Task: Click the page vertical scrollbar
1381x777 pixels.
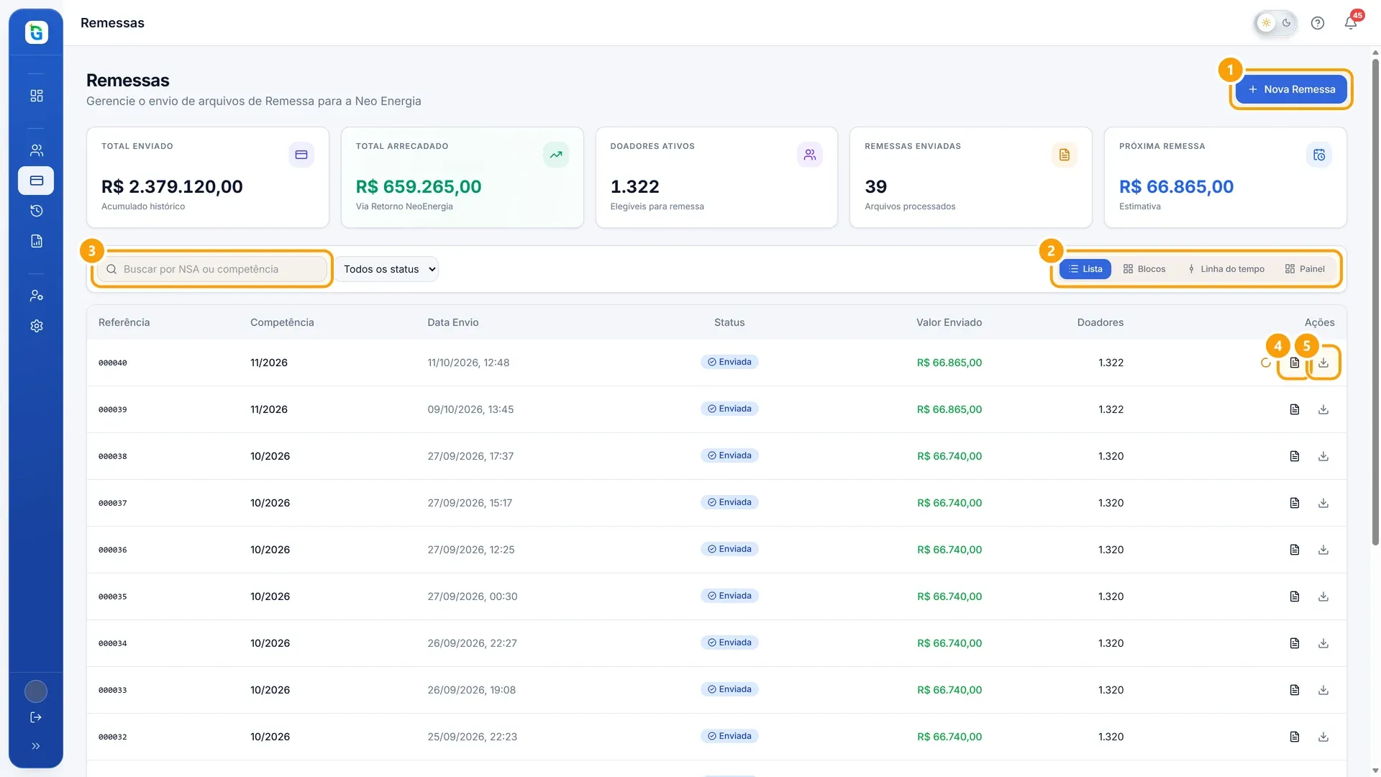Action: (x=1375, y=302)
